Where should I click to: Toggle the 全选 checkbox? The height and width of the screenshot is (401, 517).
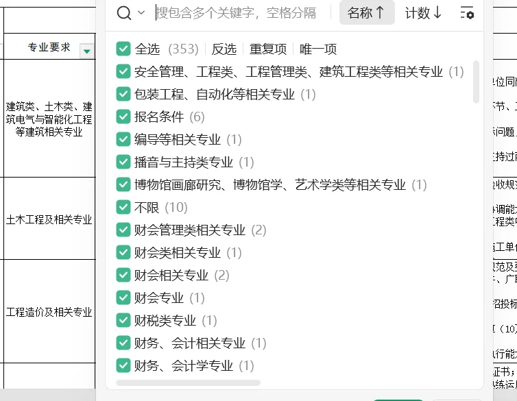pyautogui.click(x=123, y=49)
